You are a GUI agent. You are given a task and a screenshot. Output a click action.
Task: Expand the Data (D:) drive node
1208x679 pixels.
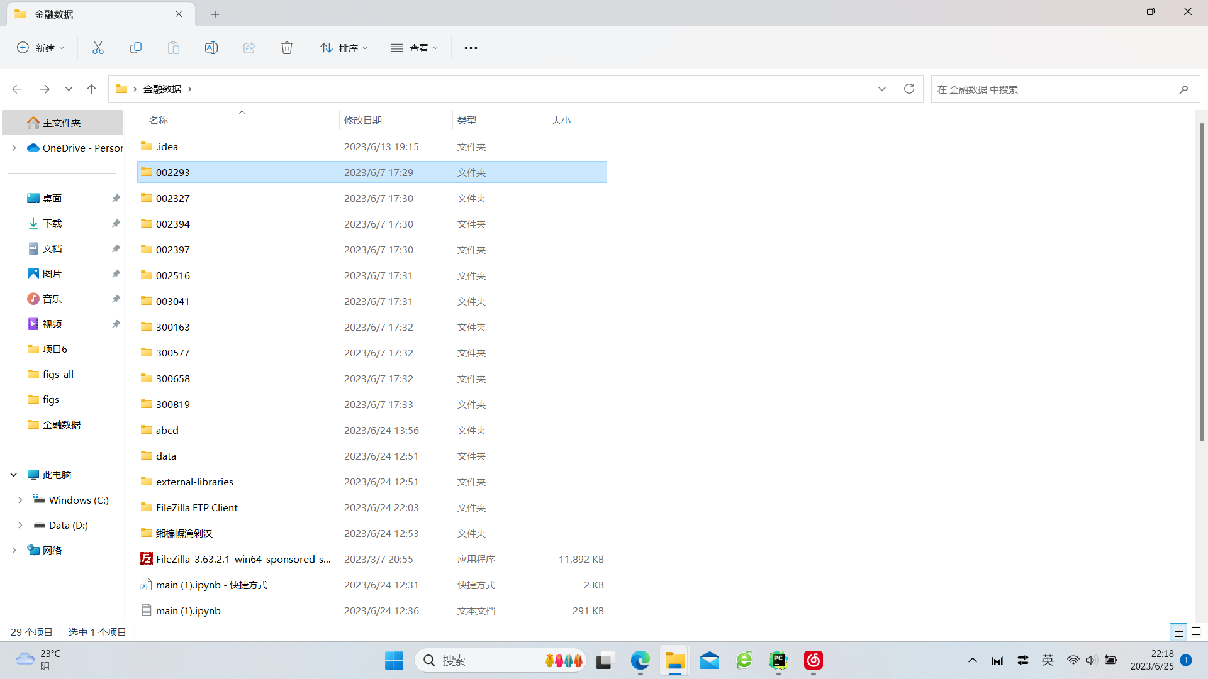[x=20, y=525]
